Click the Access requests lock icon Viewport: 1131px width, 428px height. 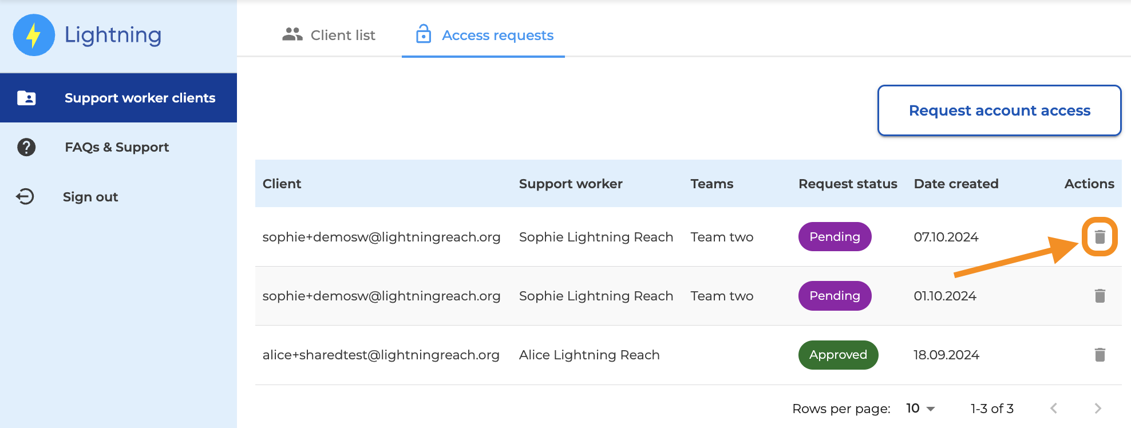pyautogui.click(x=424, y=34)
